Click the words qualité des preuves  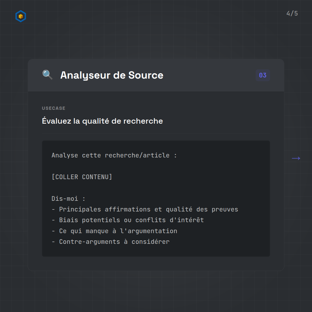pyautogui.click(x=202, y=209)
